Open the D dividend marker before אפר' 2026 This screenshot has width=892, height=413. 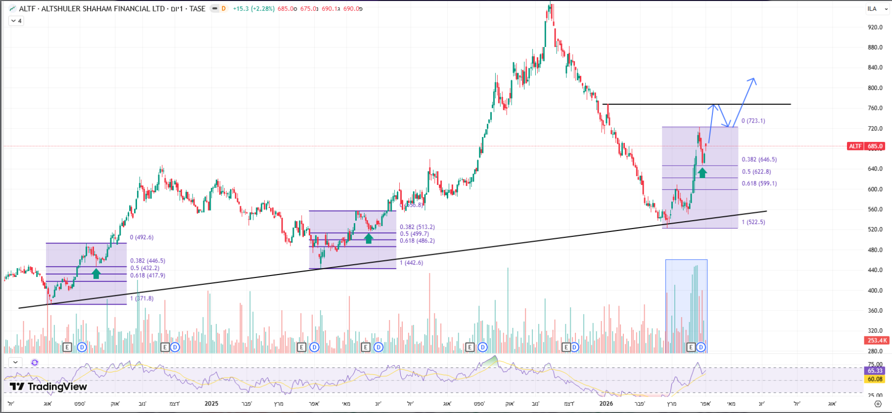point(701,347)
